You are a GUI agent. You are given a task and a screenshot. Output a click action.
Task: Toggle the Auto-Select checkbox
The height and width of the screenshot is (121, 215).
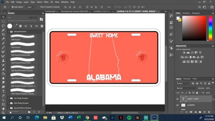[x=13, y=7]
